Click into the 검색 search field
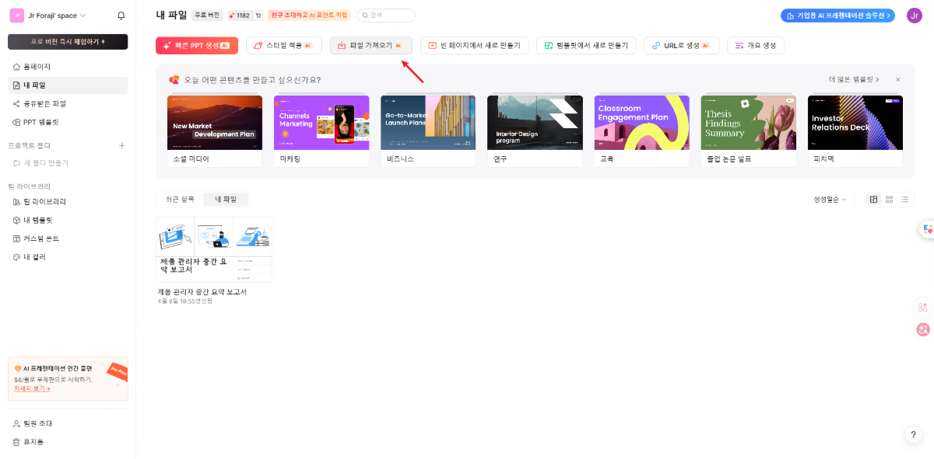 coord(386,16)
